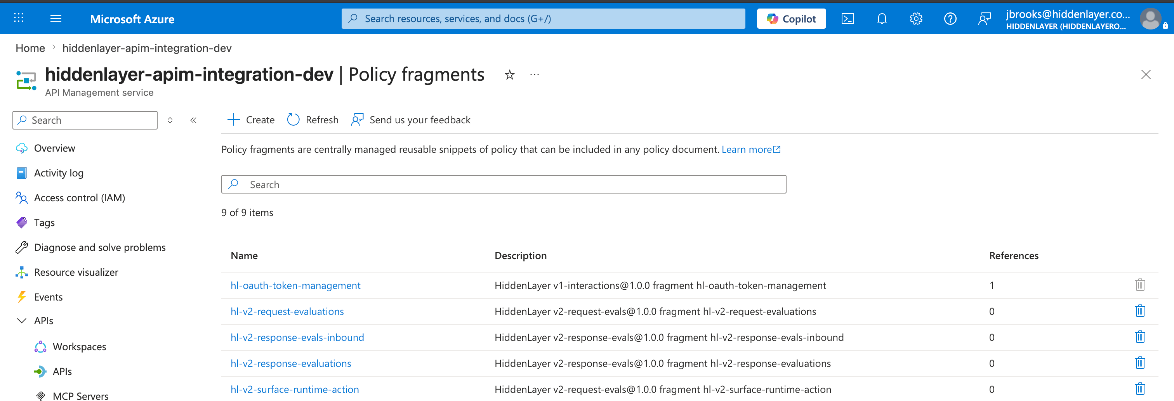The image size is (1174, 401).
Task: Focus the sidebar menu Search box
Action: coord(85,120)
